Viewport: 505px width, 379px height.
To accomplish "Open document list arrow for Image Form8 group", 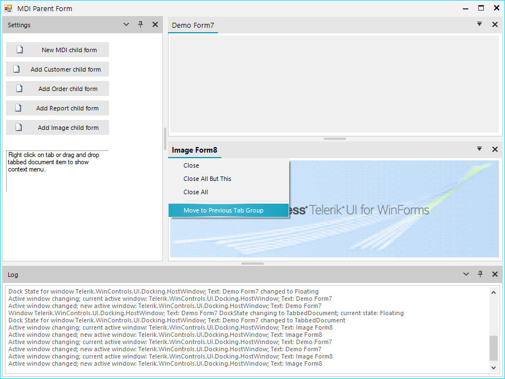I will [x=479, y=149].
